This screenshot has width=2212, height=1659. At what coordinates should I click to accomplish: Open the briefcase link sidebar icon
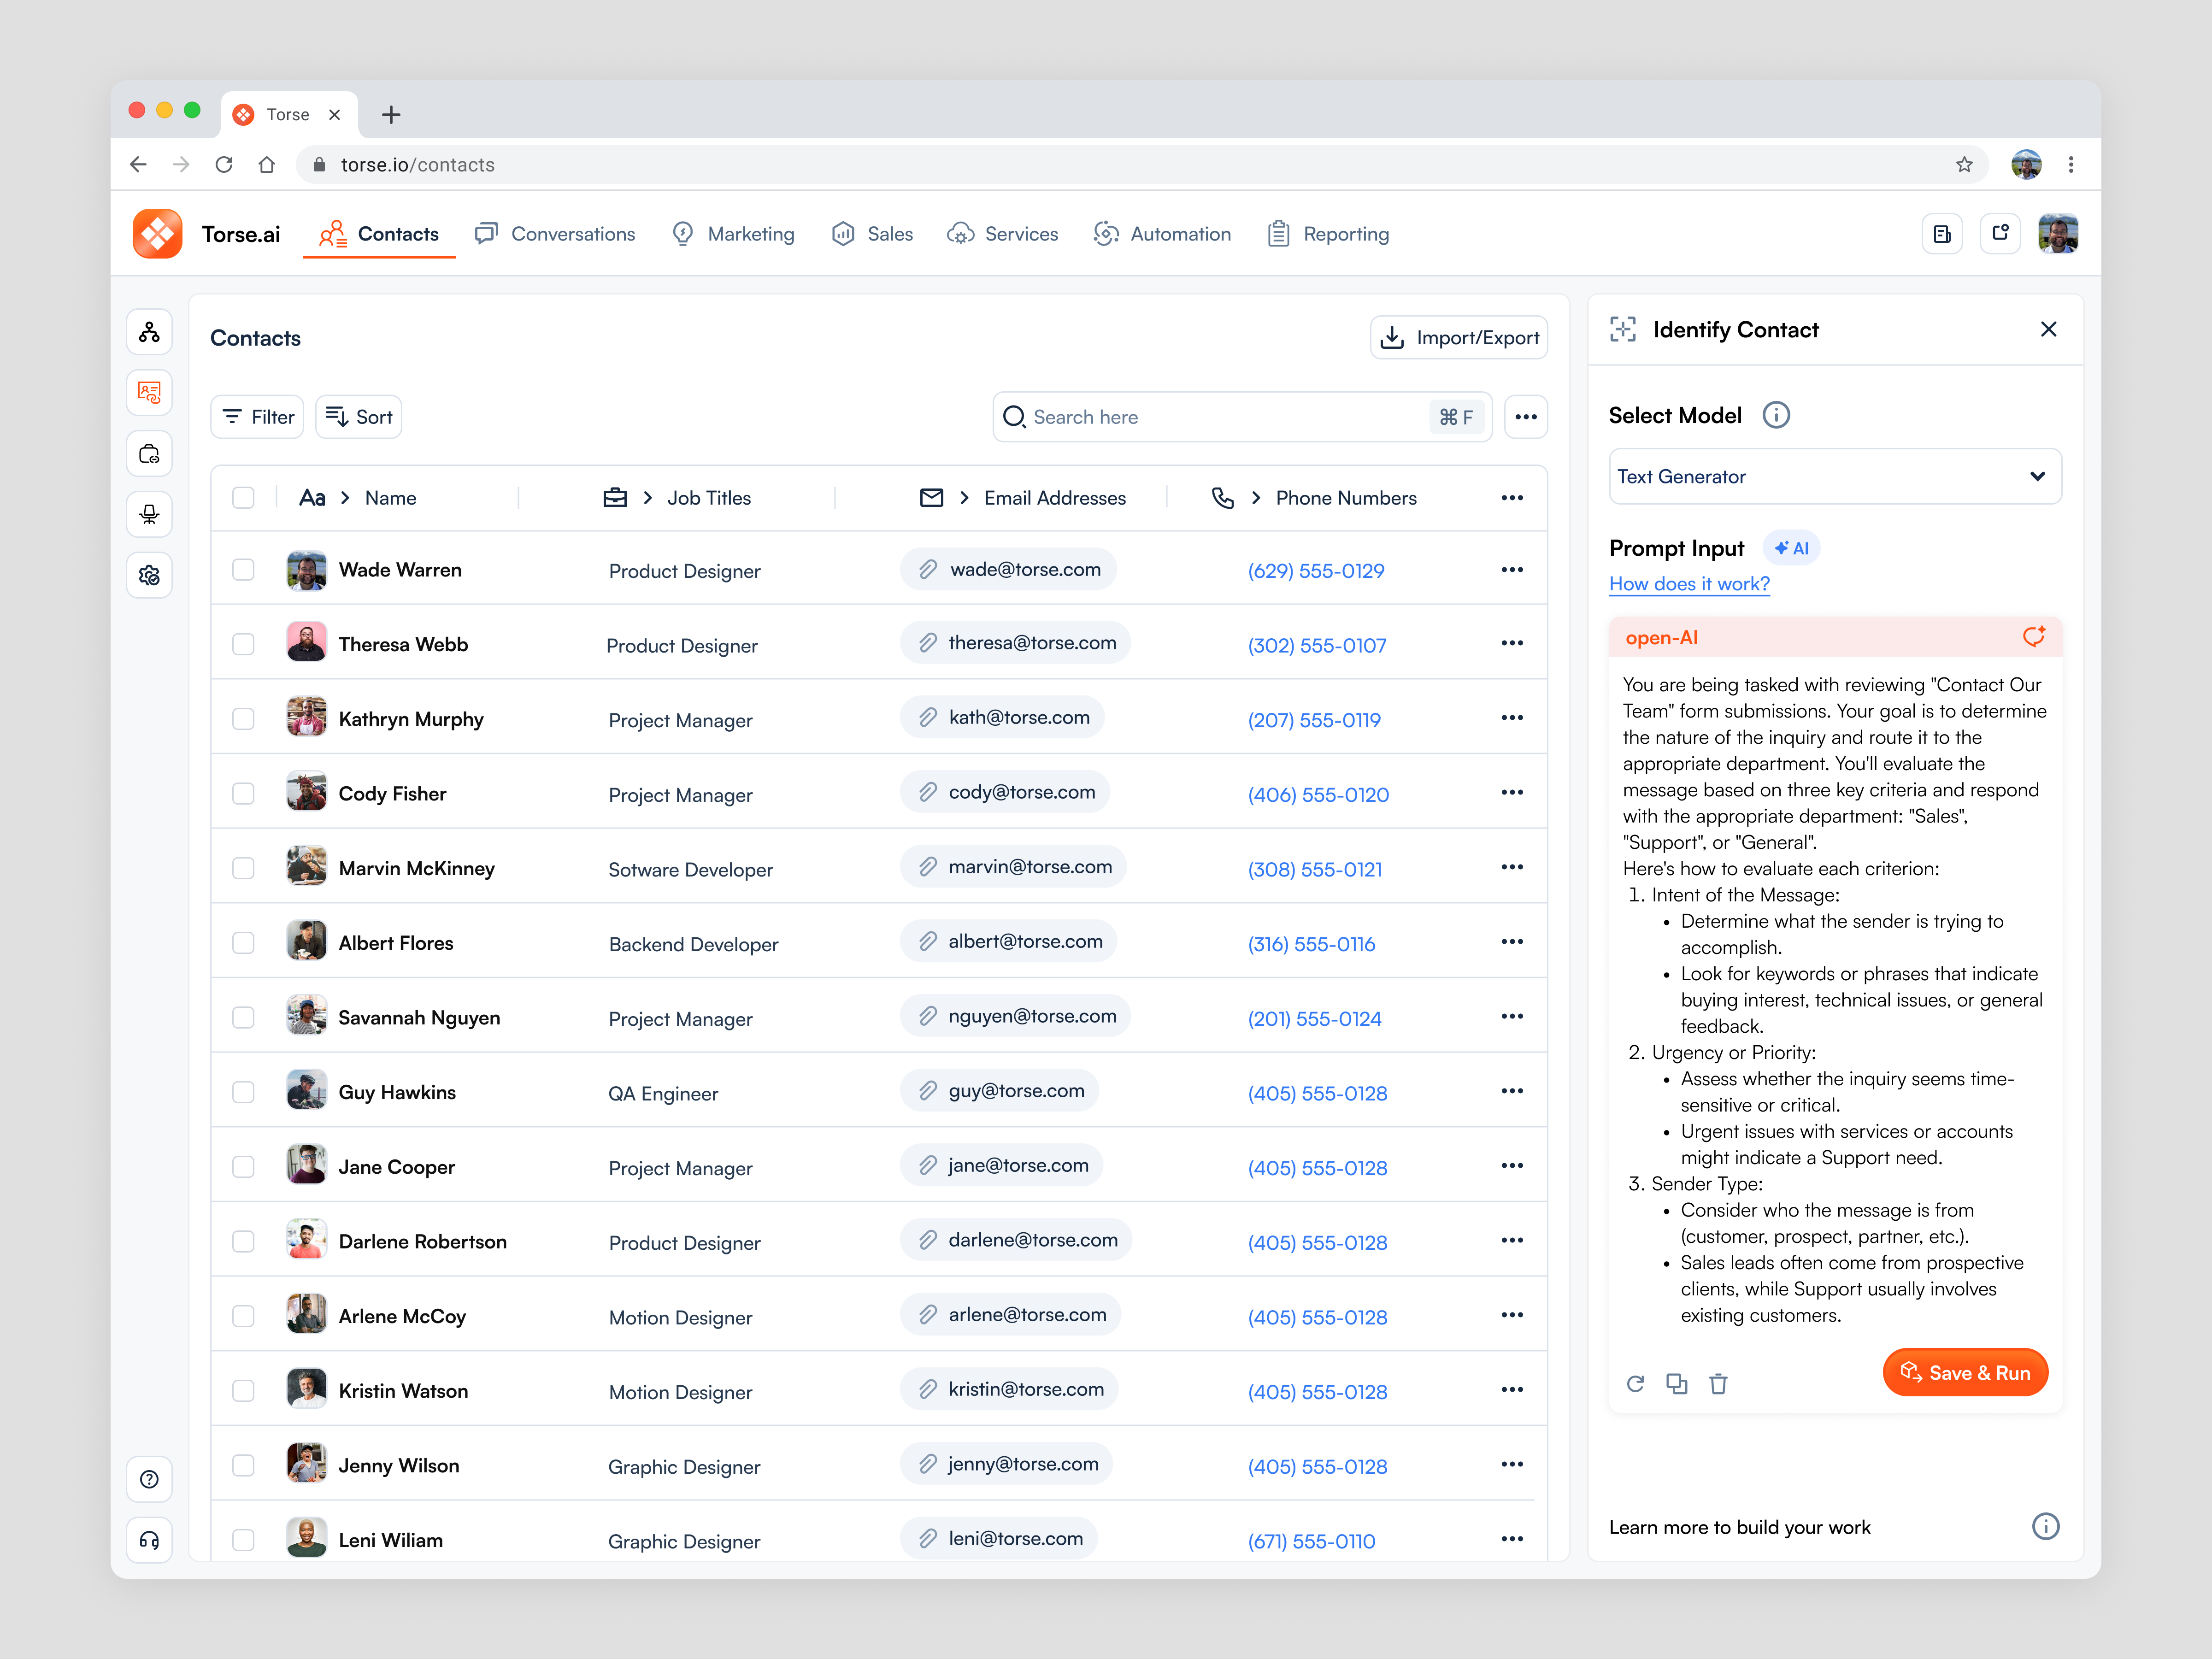tap(149, 453)
